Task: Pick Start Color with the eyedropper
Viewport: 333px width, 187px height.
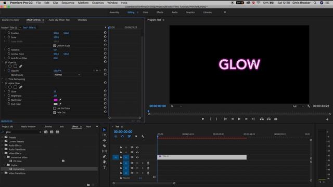Action: [x=60, y=100]
